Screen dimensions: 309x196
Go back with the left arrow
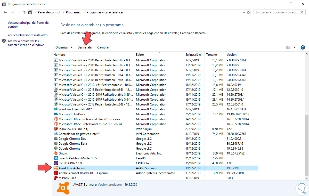click(x=5, y=12)
